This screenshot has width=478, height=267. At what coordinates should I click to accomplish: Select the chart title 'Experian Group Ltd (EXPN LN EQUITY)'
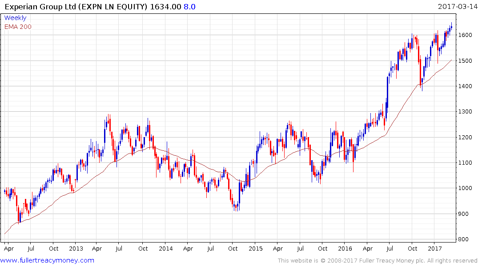click(x=76, y=6)
